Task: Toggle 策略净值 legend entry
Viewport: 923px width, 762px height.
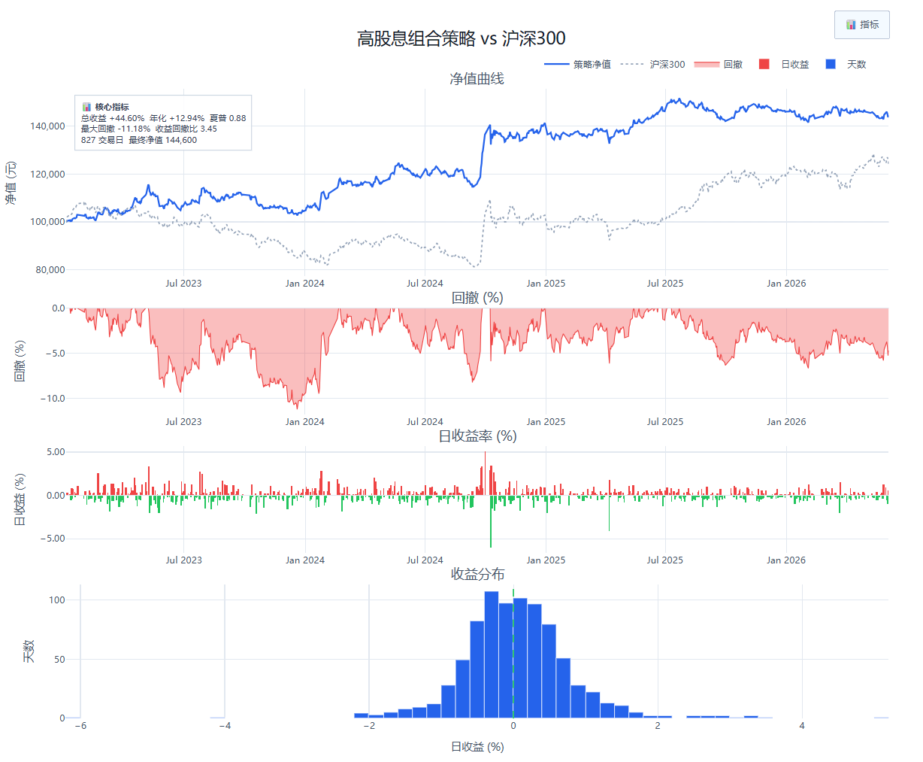Action: point(577,65)
